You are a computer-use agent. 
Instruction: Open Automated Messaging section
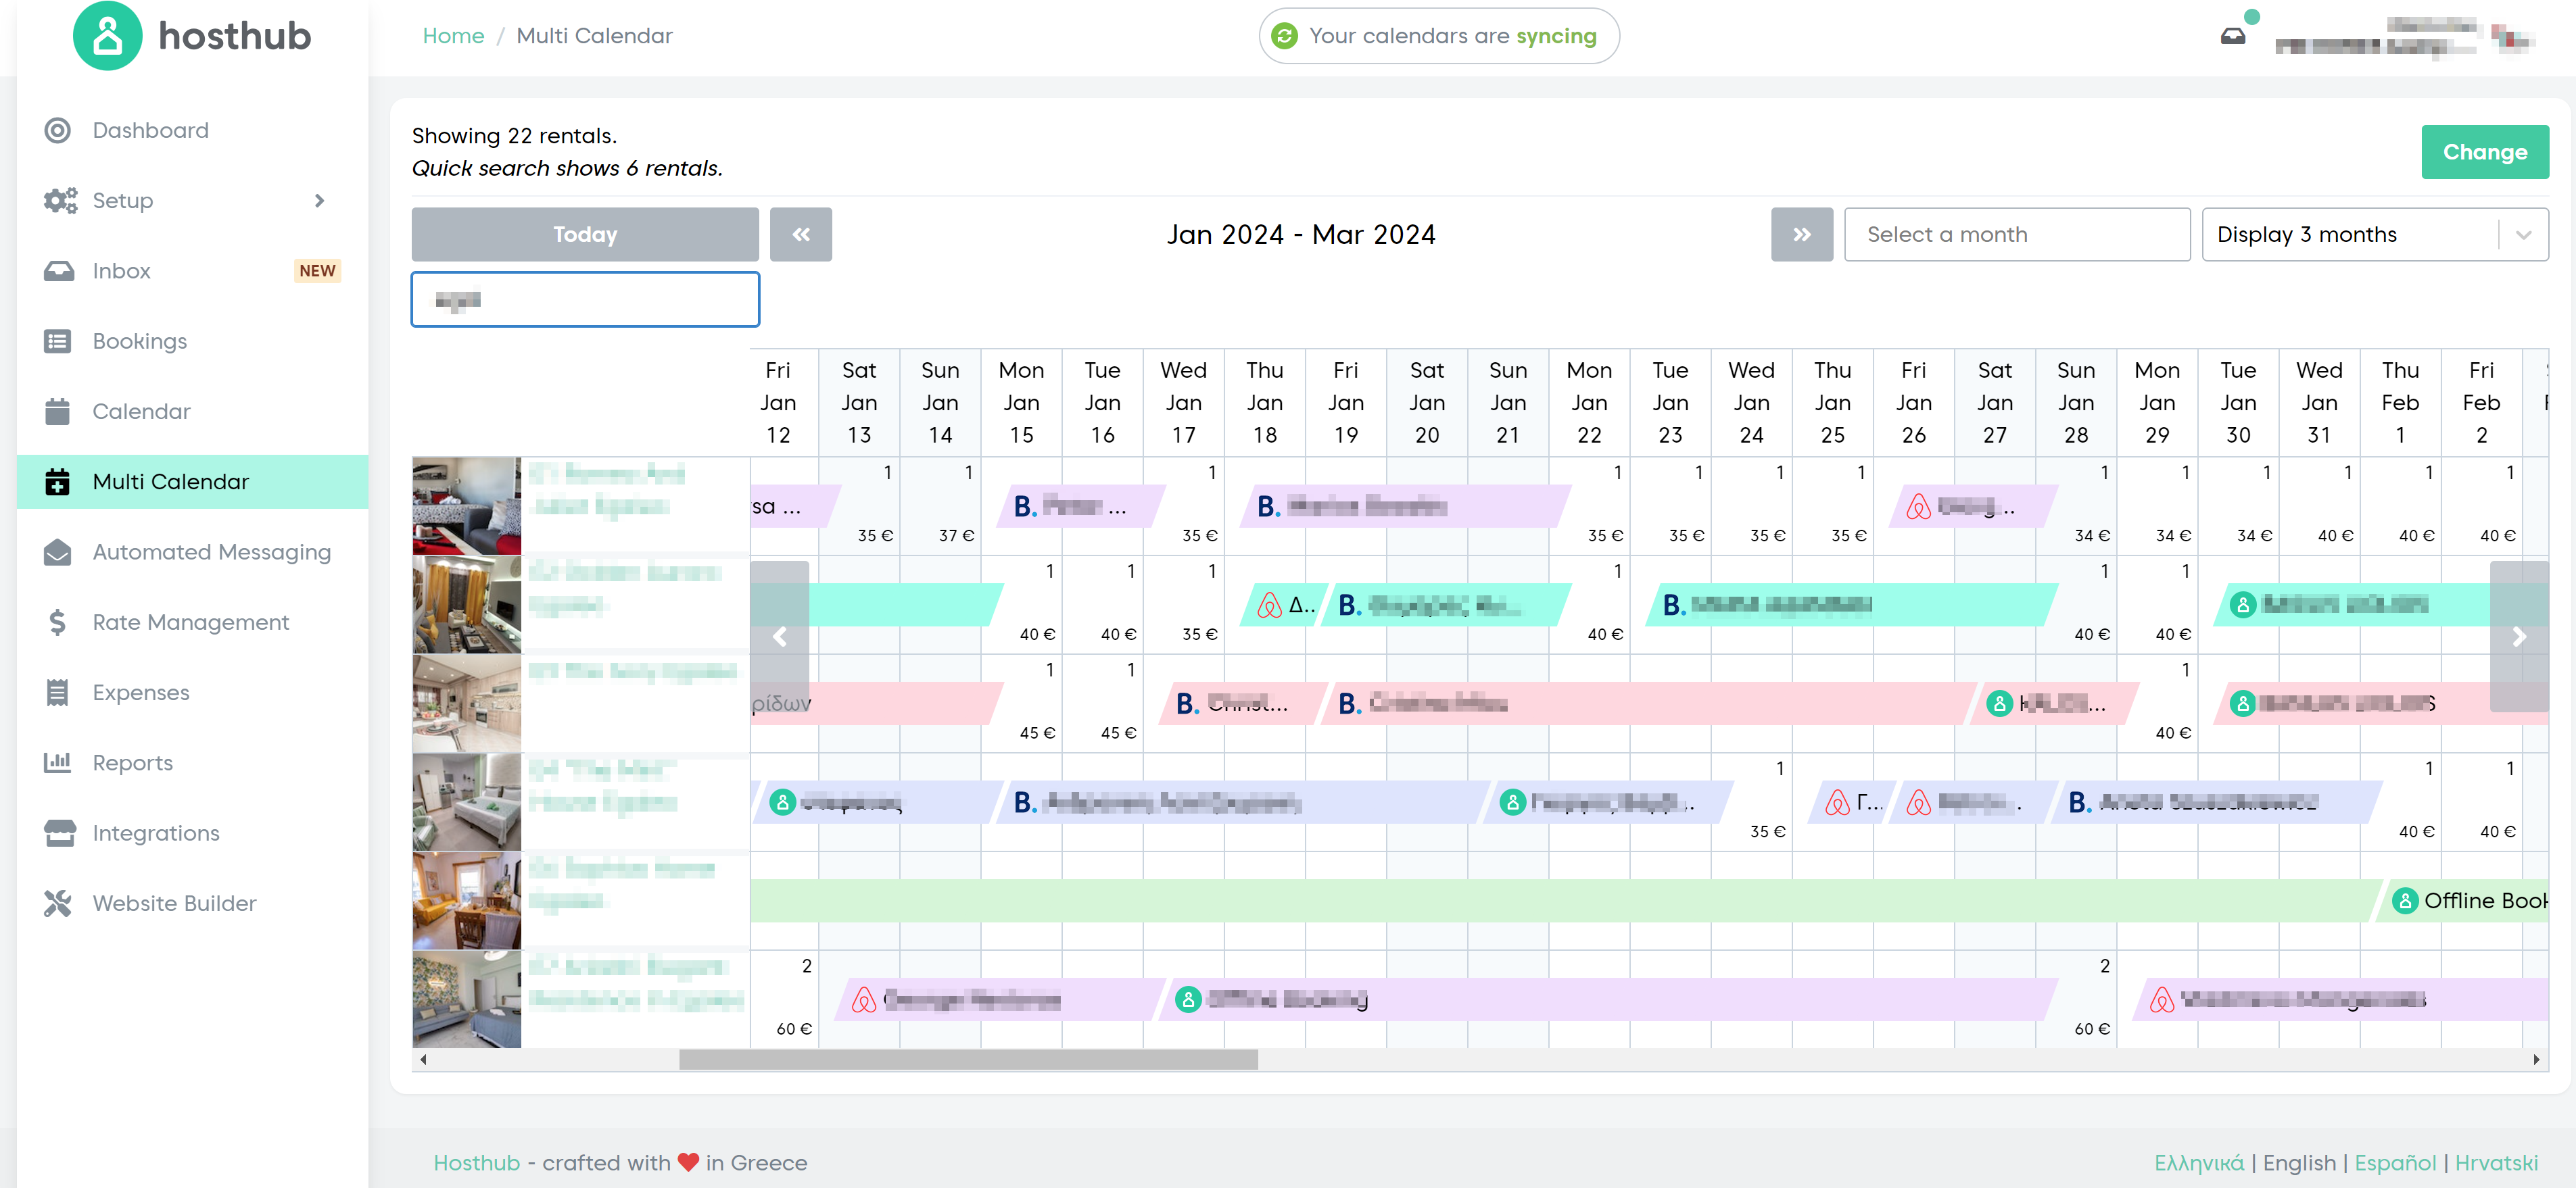tap(211, 553)
